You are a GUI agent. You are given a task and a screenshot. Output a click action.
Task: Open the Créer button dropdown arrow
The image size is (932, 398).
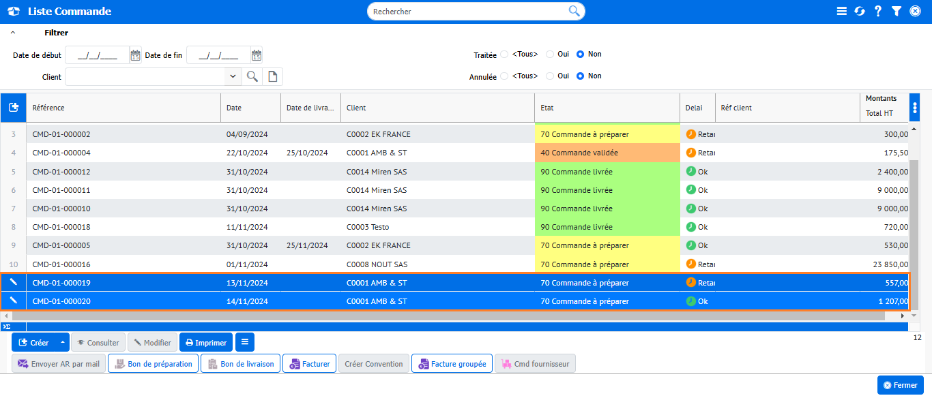[63, 342]
